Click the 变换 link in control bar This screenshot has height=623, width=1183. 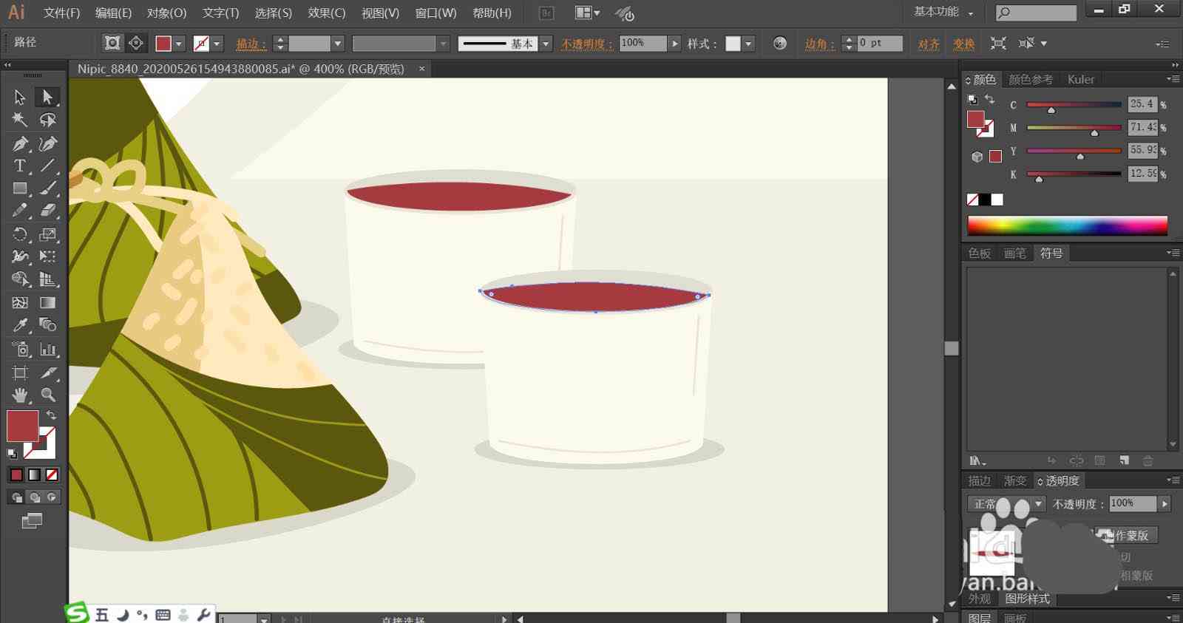(x=963, y=44)
